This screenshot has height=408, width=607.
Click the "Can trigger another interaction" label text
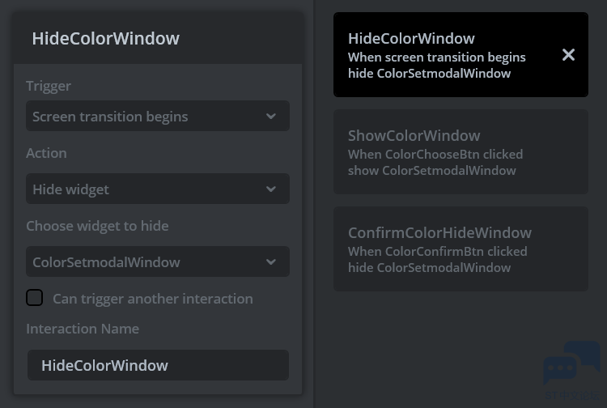coord(152,299)
